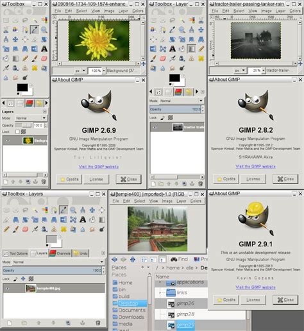Viewport: 304px width, 331px height.
Task: Go up a folder with file manager up arrow
Action: [x=133, y=259]
